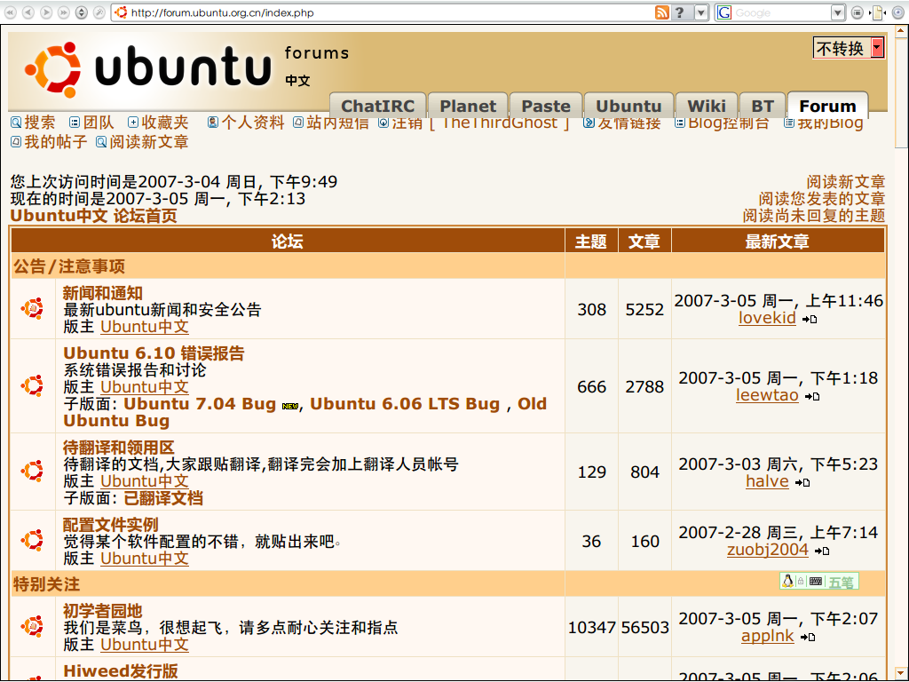
Task: Click user leewtao link
Action: pos(767,395)
